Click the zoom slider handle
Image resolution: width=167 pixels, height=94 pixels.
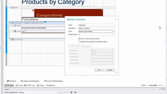tap(156, 85)
